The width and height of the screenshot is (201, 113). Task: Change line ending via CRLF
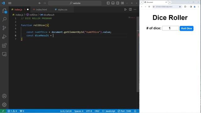pyautogui.click(x=97, y=111)
